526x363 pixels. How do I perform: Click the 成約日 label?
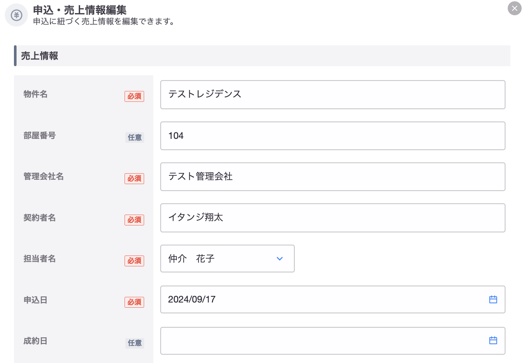tap(36, 341)
